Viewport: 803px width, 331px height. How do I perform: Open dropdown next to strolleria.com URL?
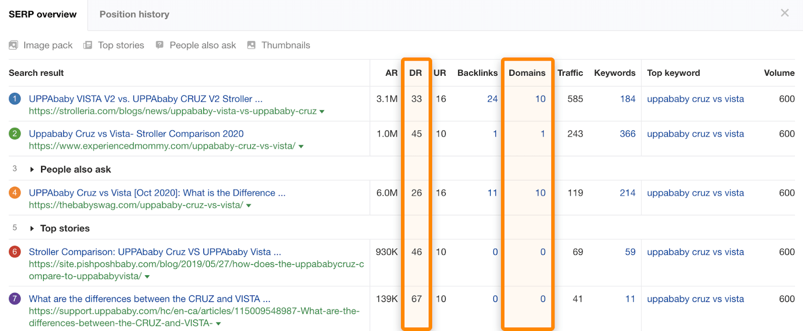pyautogui.click(x=322, y=112)
